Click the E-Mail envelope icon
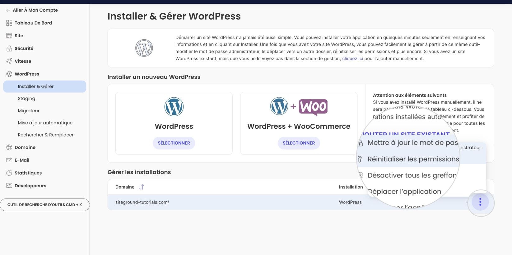Image resolution: width=512 pixels, height=255 pixels. coord(9,160)
